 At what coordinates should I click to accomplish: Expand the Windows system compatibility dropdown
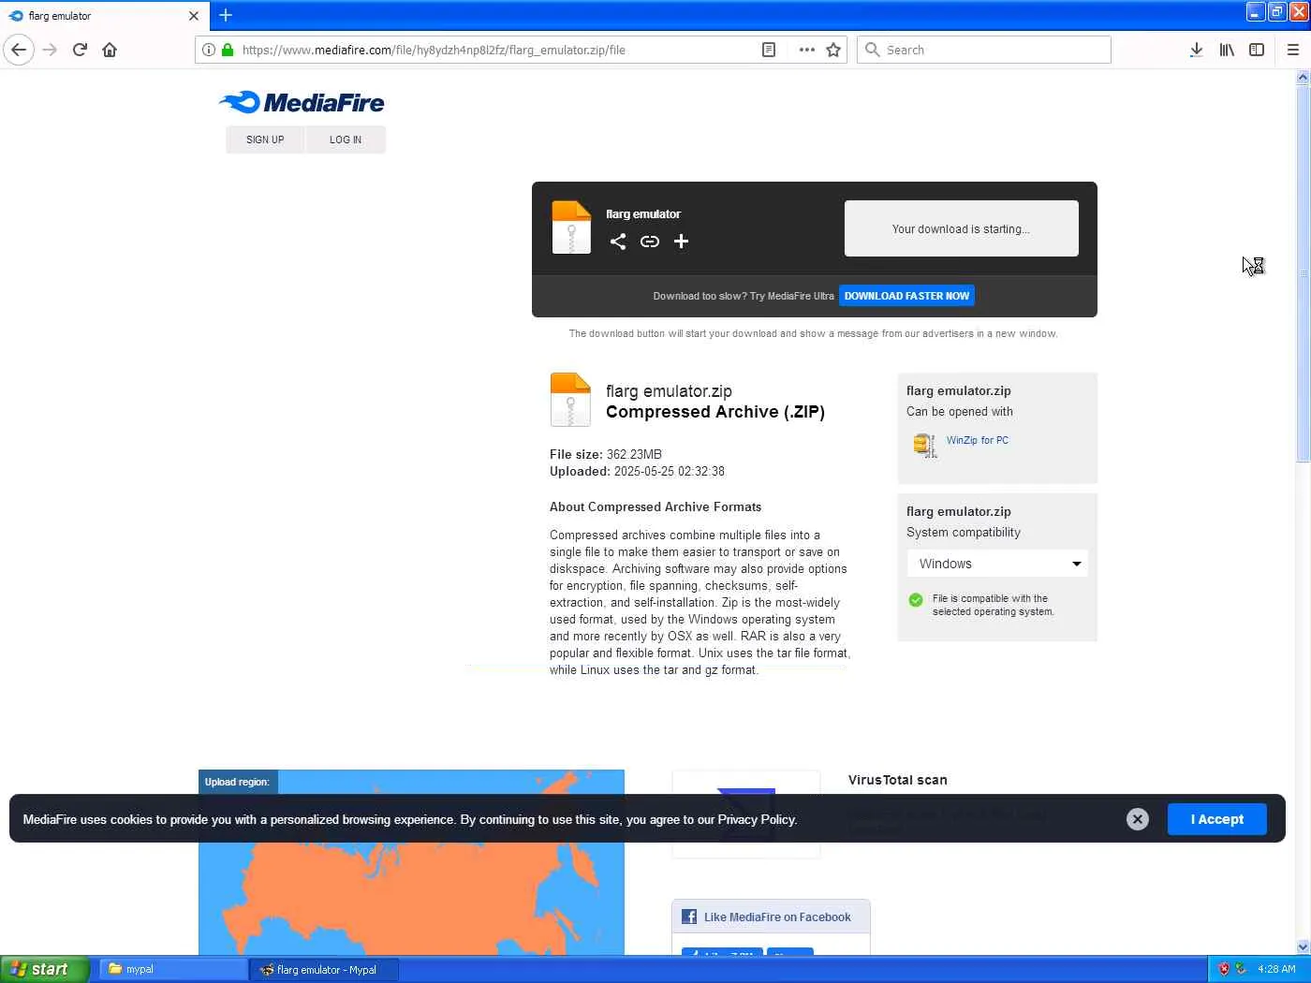point(997,564)
